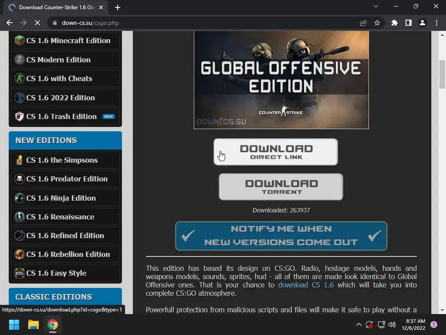Open the tab search chevron

pyautogui.click(x=376, y=6)
